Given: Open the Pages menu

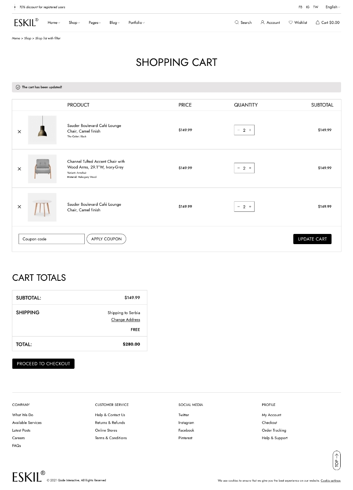Looking at the screenshot, I should click(x=94, y=23).
